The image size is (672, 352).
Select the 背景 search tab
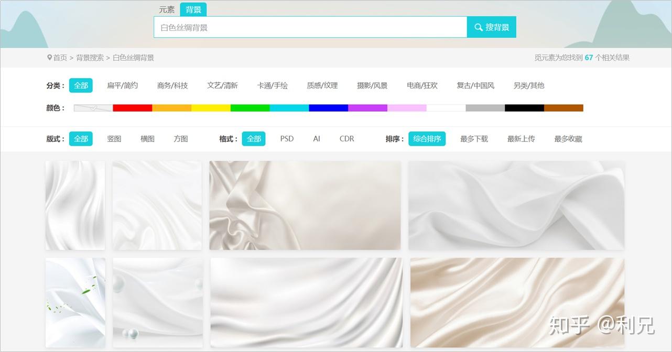point(193,9)
